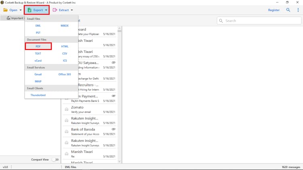Click the Open folder icon
This screenshot has width=303, height=170.
(x=5, y=10)
